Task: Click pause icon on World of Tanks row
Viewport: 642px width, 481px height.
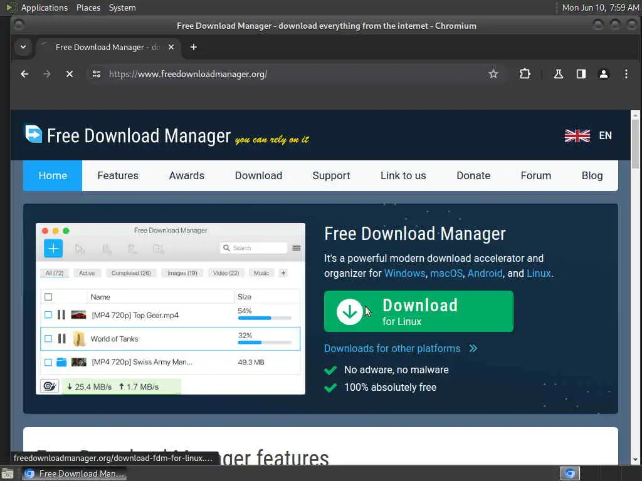Action: point(61,339)
